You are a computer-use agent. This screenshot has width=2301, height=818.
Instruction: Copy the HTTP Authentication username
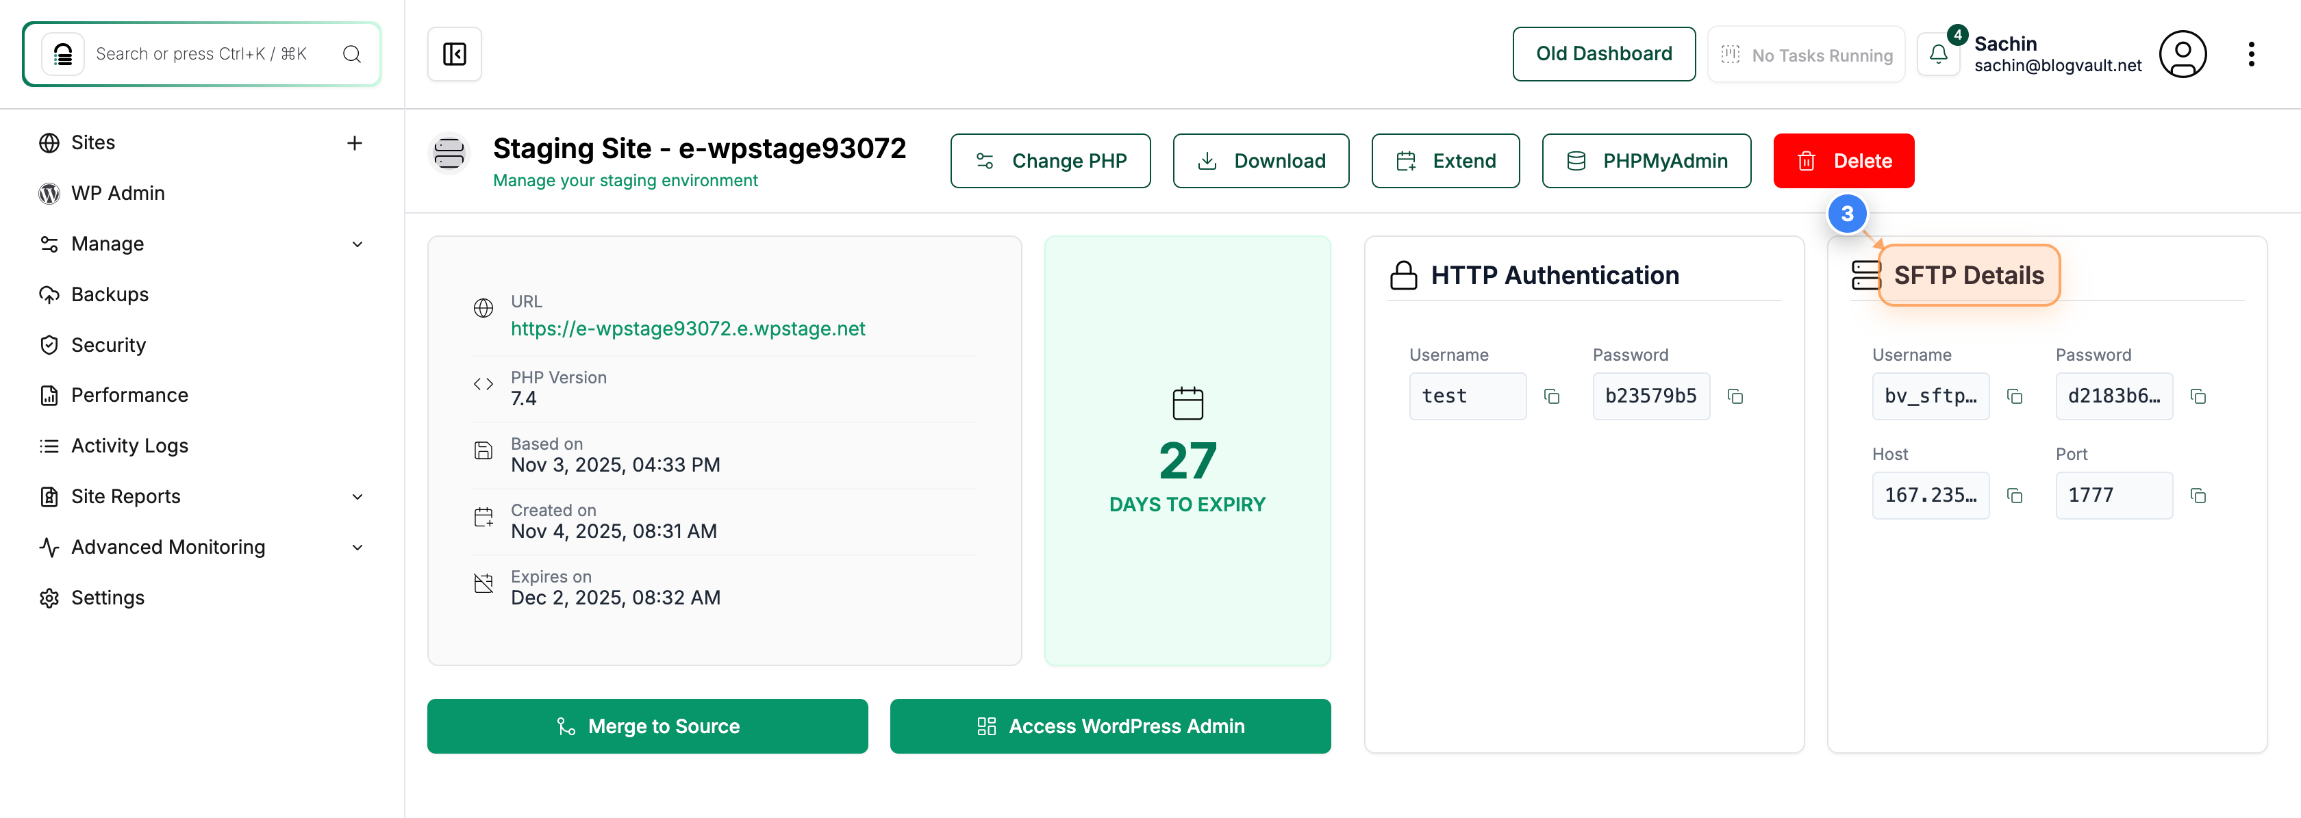pos(1552,396)
